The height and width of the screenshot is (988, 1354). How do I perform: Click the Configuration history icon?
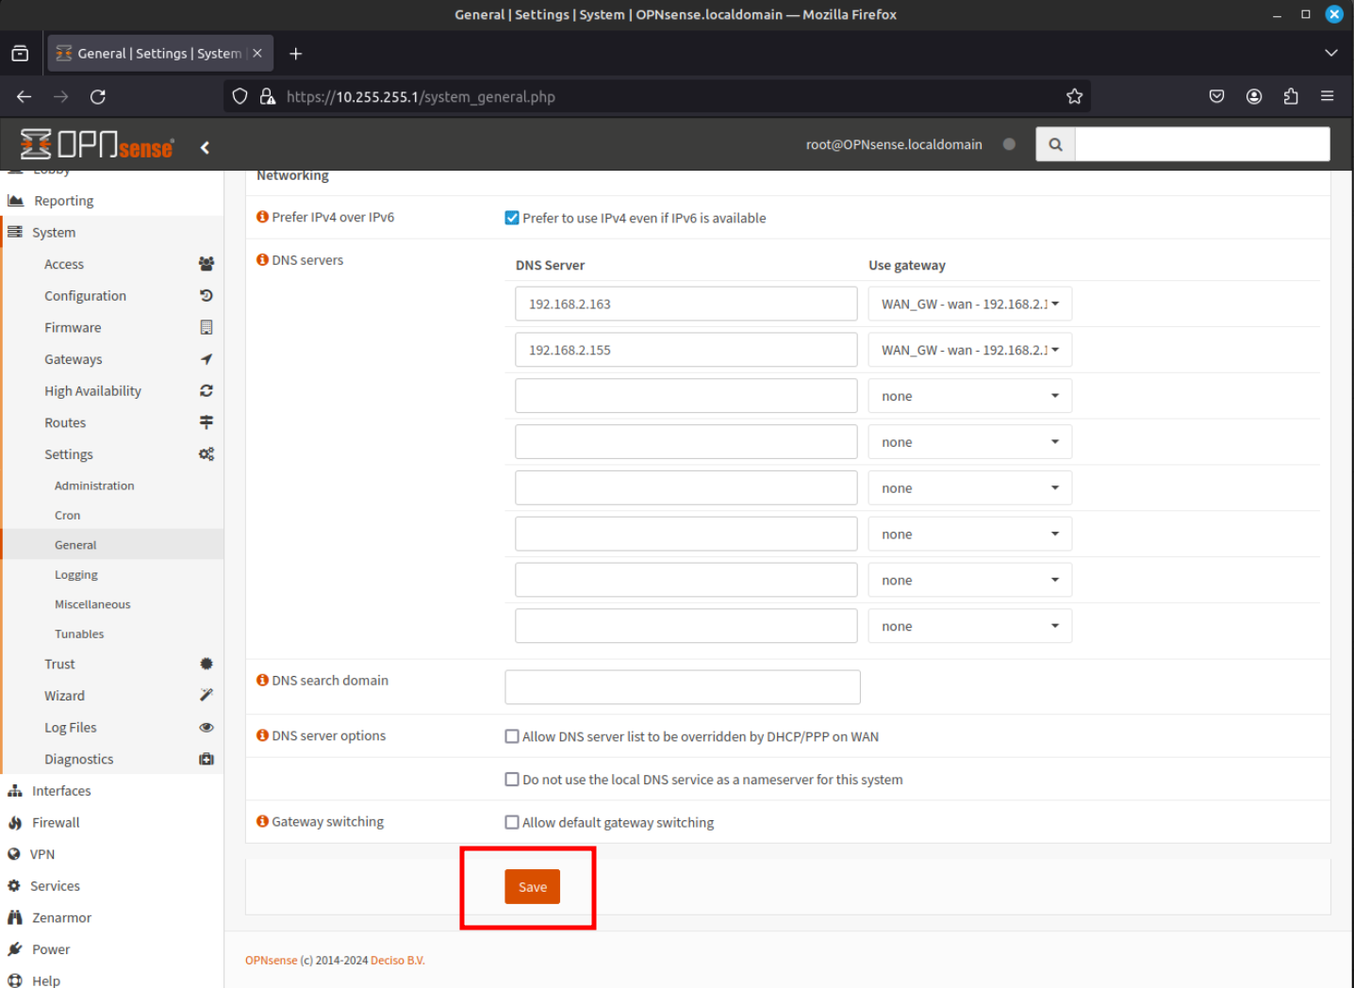[x=206, y=295]
